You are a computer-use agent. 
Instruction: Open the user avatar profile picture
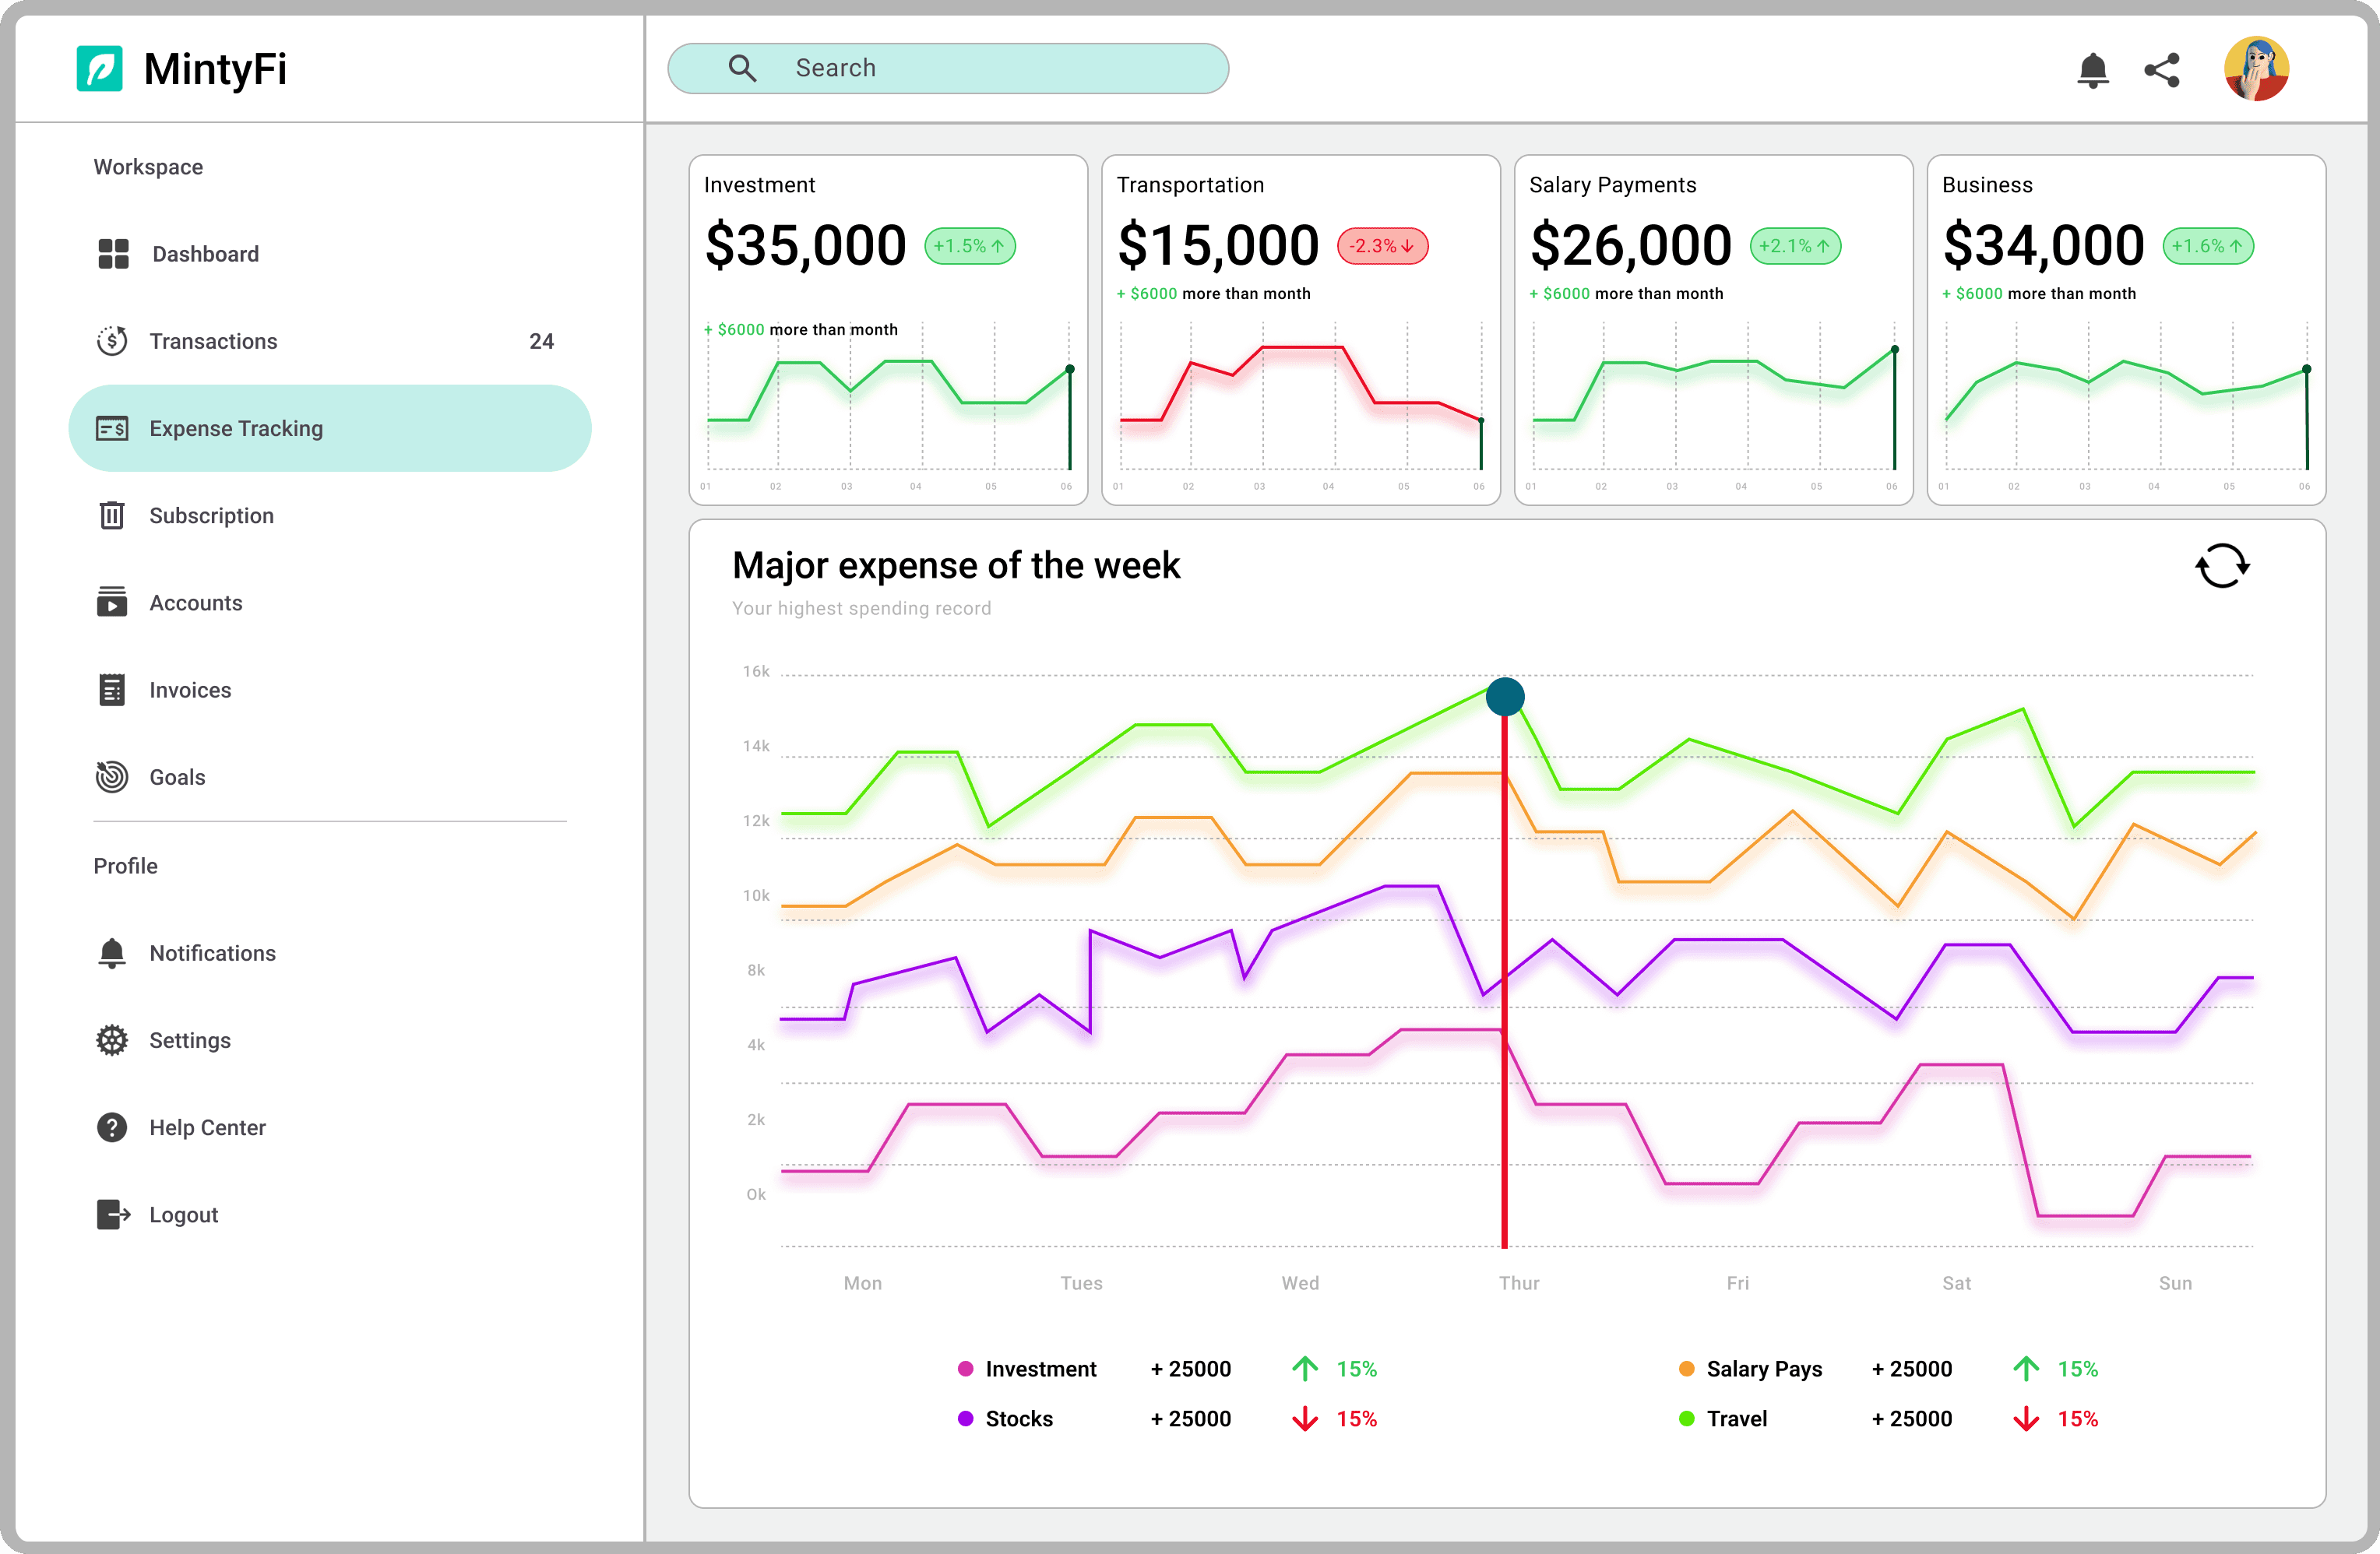[x=2256, y=69]
